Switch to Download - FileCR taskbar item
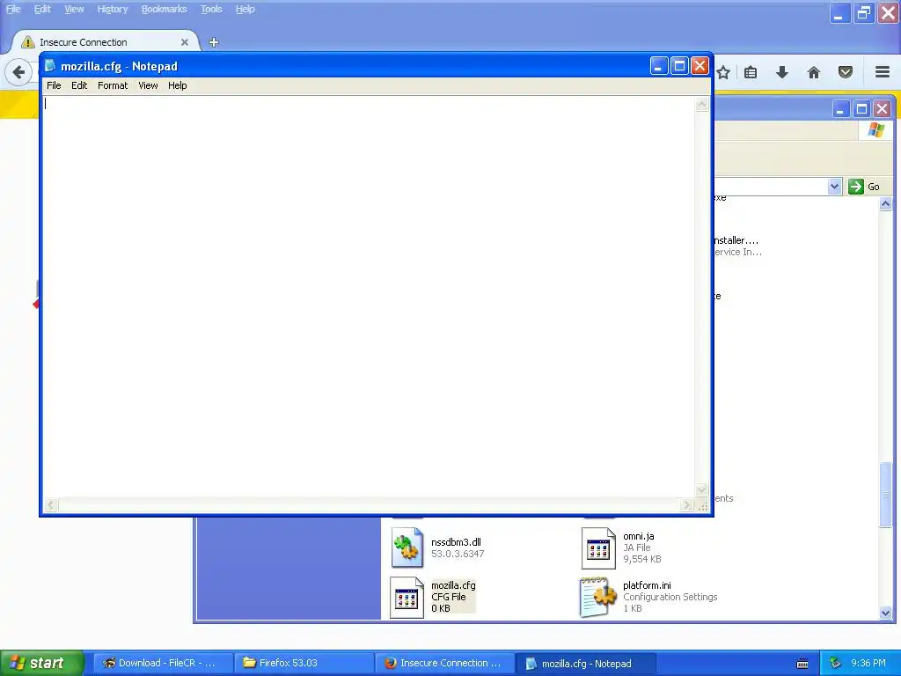 (x=163, y=663)
